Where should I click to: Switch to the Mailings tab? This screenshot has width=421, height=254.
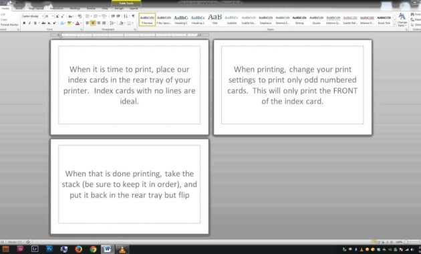click(75, 9)
